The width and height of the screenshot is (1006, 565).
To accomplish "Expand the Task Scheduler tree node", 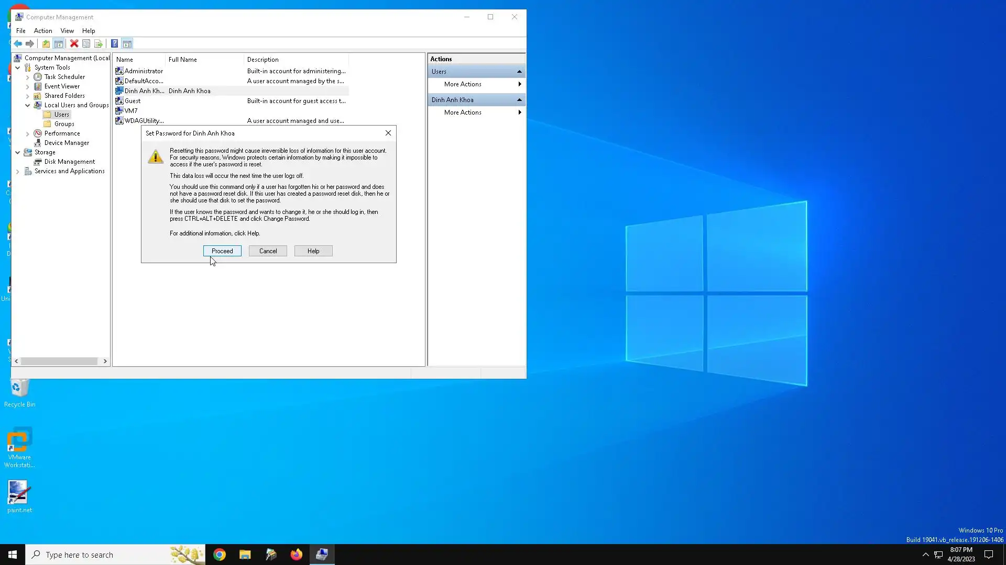I will pyautogui.click(x=28, y=77).
